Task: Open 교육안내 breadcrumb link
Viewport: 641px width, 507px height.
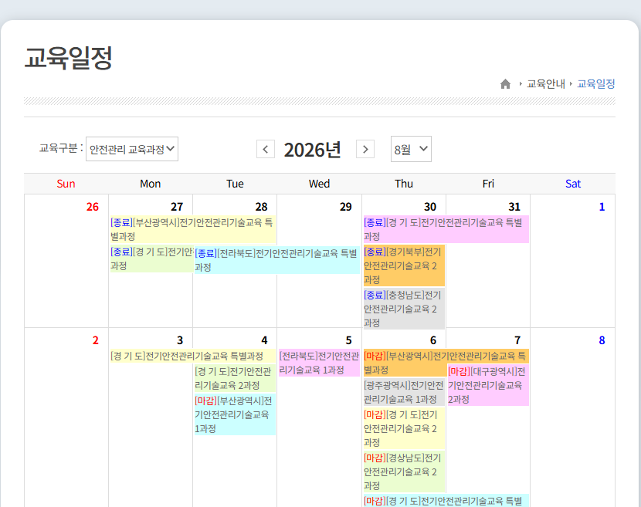Action: click(545, 84)
